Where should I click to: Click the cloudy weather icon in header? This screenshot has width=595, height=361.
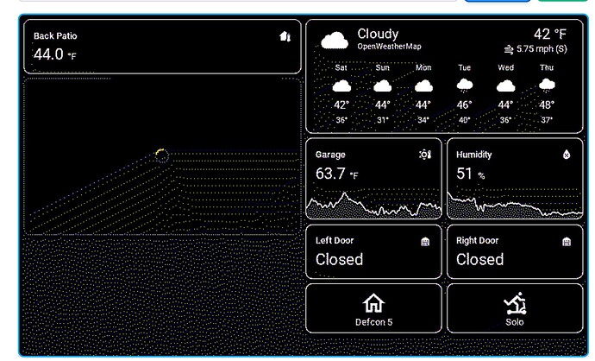point(335,41)
